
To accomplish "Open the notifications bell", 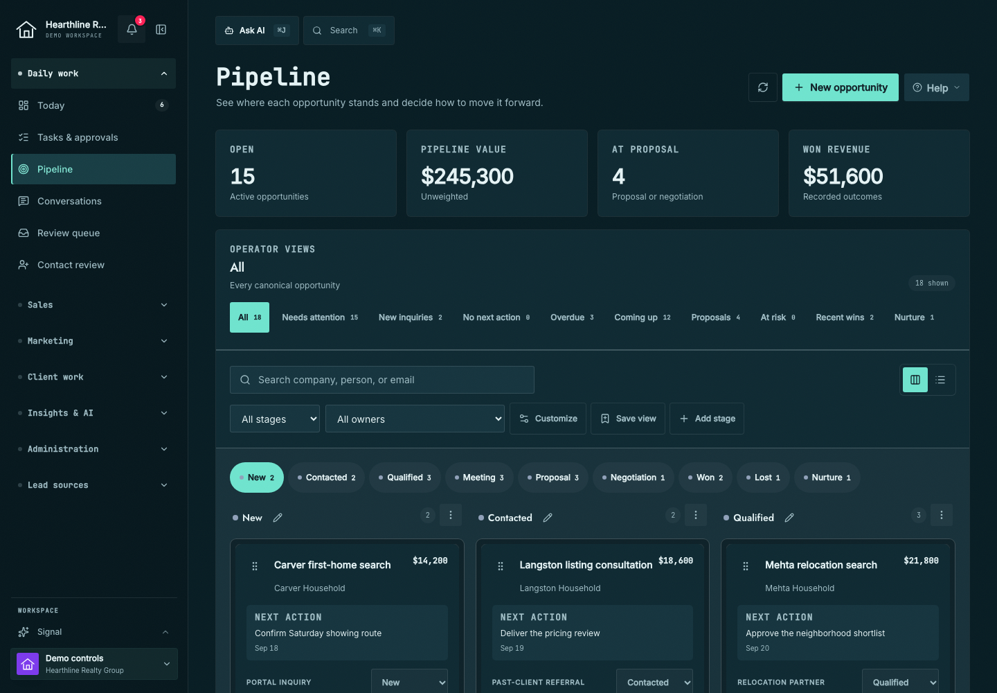I will click(132, 30).
